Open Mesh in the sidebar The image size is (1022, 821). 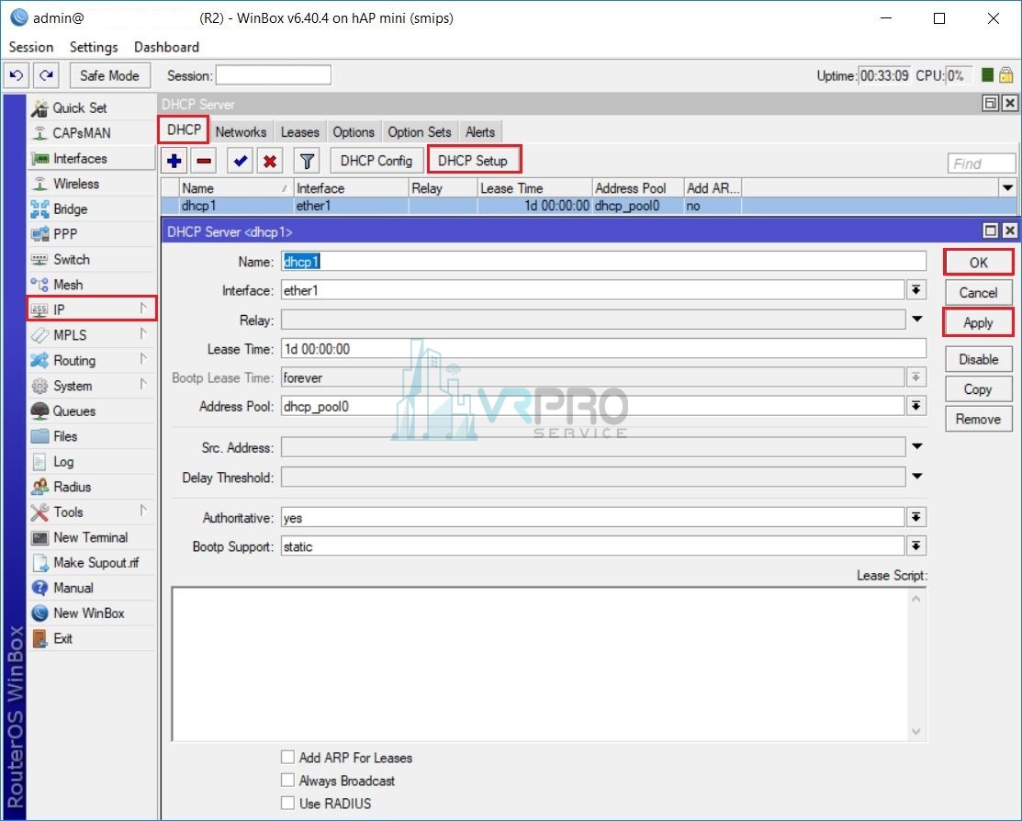click(91, 285)
